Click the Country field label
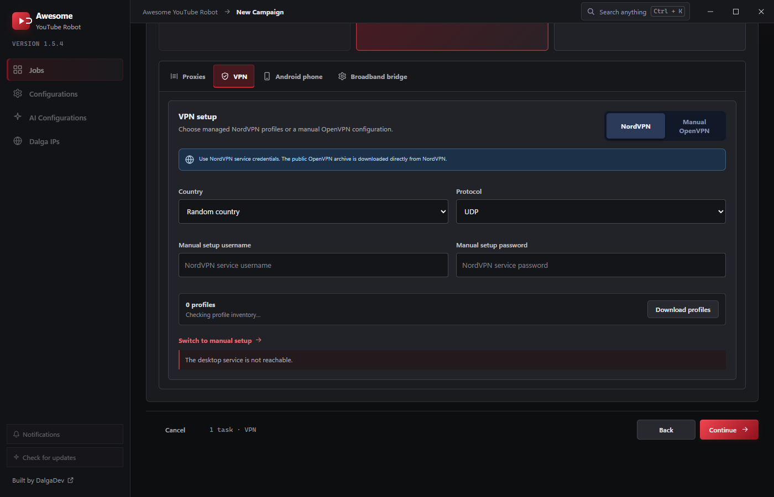Image resolution: width=774 pixels, height=497 pixels. pyautogui.click(x=191, y=192)
